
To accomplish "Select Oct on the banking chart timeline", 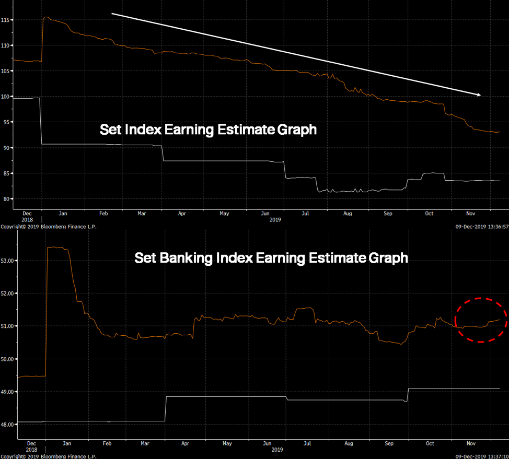I will tap(430, 443).
